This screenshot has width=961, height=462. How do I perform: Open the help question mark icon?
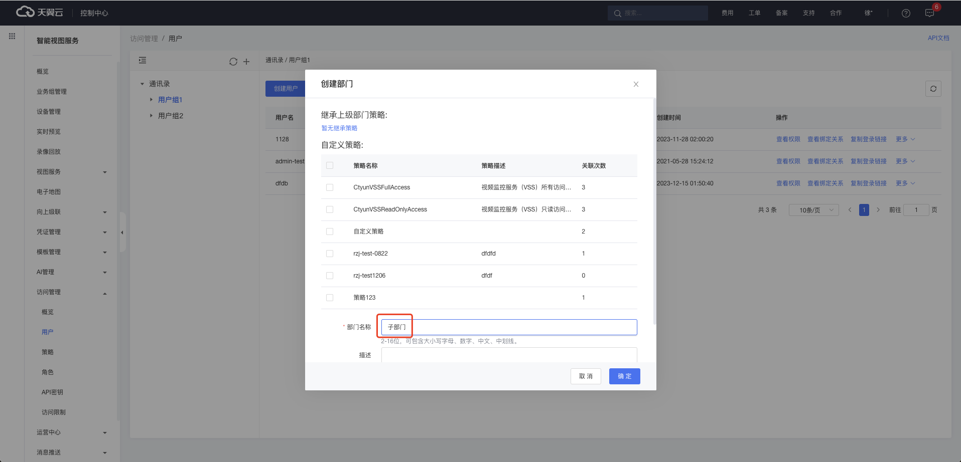click(906, 13)
